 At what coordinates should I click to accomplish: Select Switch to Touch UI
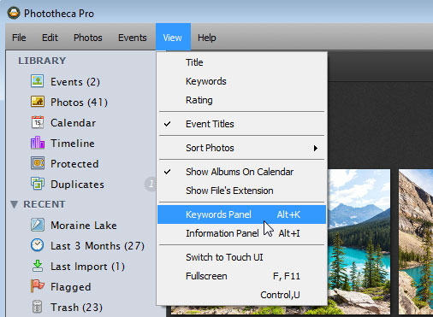click(241, 257)
